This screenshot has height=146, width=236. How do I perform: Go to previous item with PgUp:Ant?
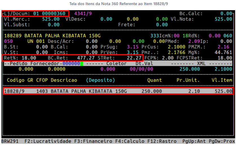coord(194,141)
